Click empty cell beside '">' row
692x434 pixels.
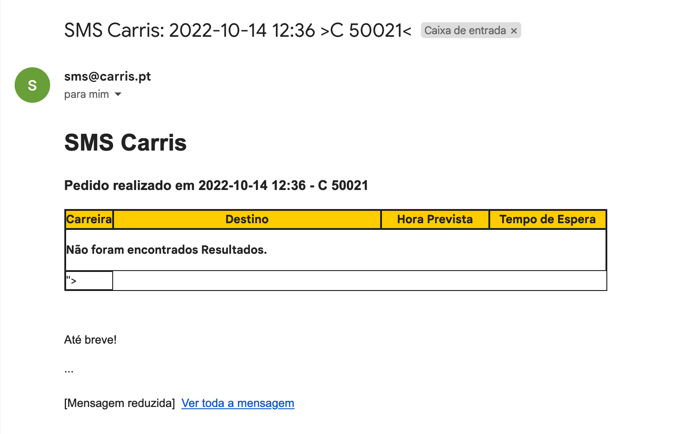[x=359, y=281]
